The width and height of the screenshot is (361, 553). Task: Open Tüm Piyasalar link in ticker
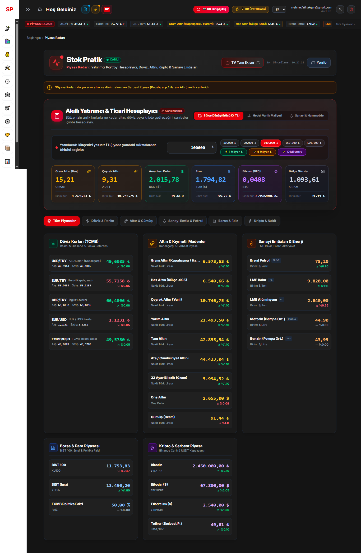(x=345, y=24)
